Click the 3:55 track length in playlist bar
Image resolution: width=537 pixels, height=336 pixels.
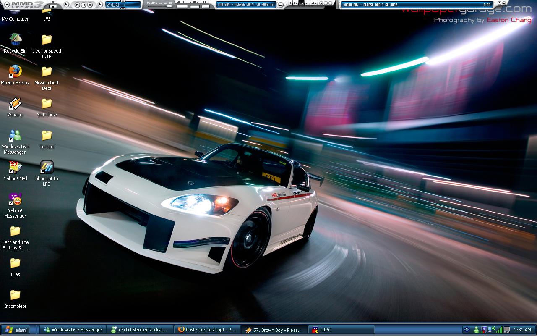tap(487, 5)
